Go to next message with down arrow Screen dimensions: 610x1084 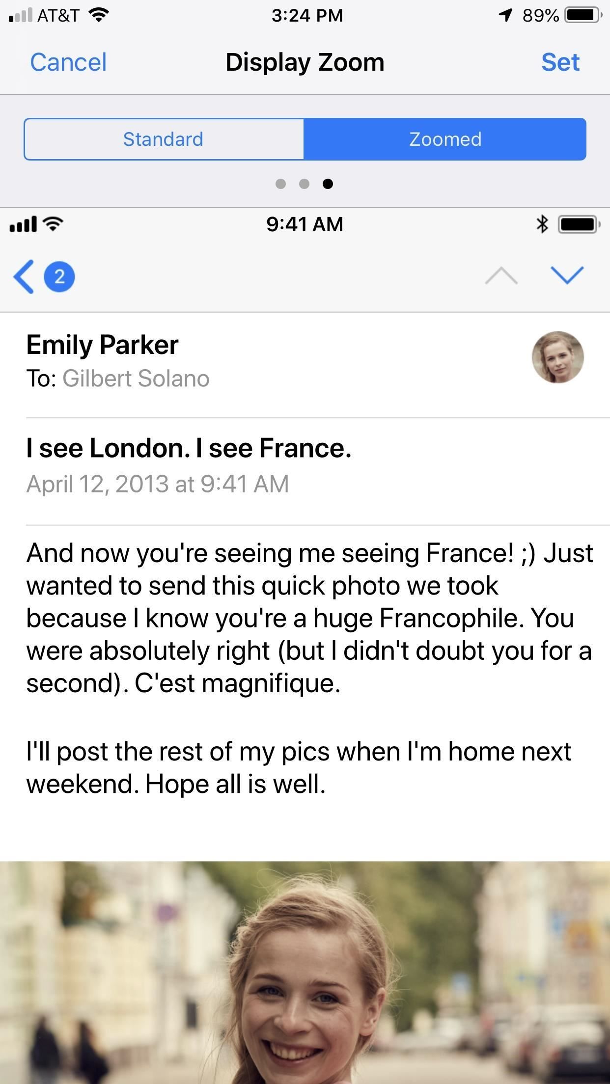click(567, 275)
